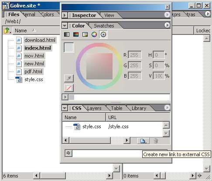Click the trash icon in CSS panel
Viewport: 212px width, 181px height.
pos(156,141)
